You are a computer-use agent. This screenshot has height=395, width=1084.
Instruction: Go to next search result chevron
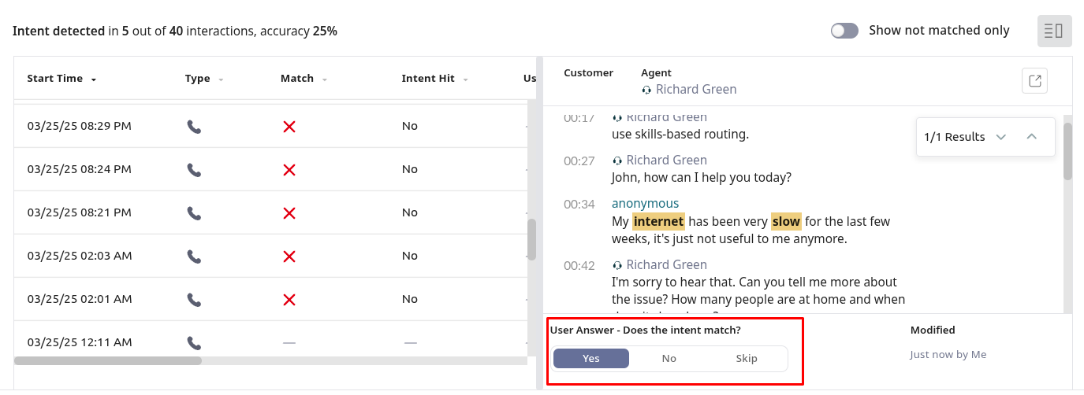click(1001, 137)
